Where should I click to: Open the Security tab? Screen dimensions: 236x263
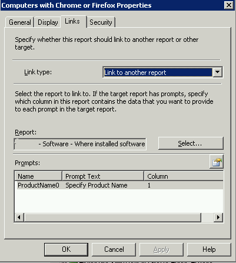point(101,22)
